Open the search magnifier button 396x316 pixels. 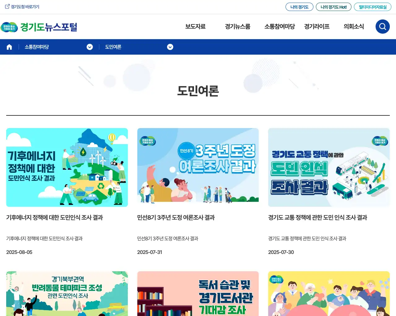tap(382, 27)
